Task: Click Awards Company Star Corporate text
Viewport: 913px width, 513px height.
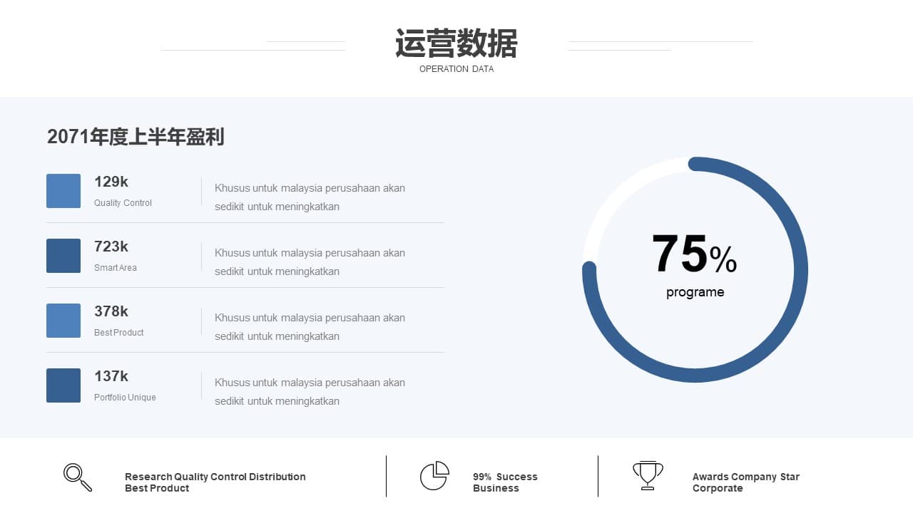Action: tap(746, 482)
